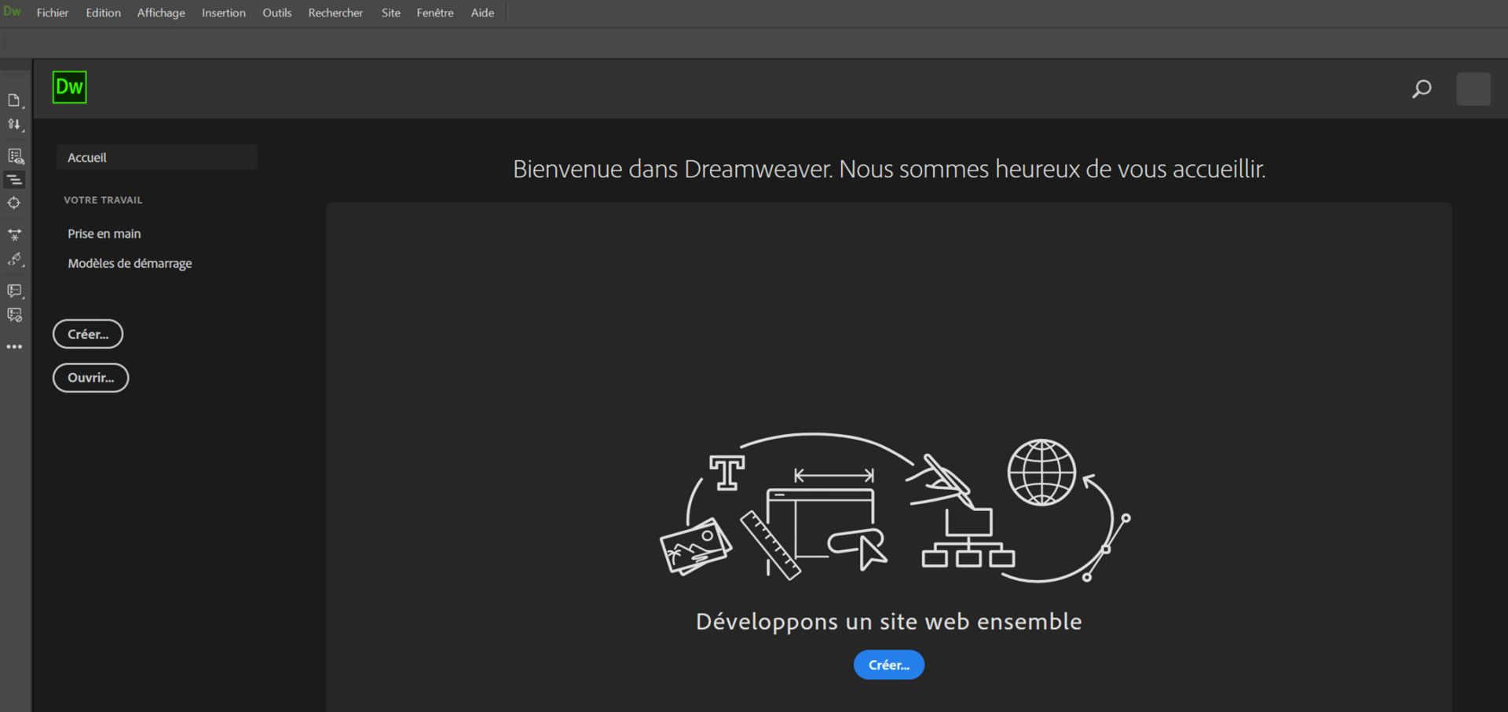
Task: Open Modèles de démarrage
Action: coord(130,263)
